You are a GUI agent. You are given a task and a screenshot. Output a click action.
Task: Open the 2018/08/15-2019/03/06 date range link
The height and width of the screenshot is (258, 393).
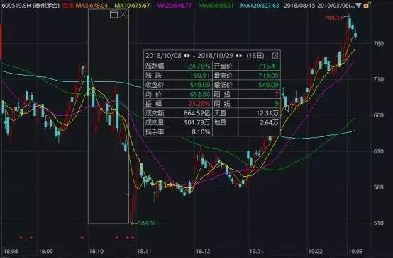coord(319,5)
